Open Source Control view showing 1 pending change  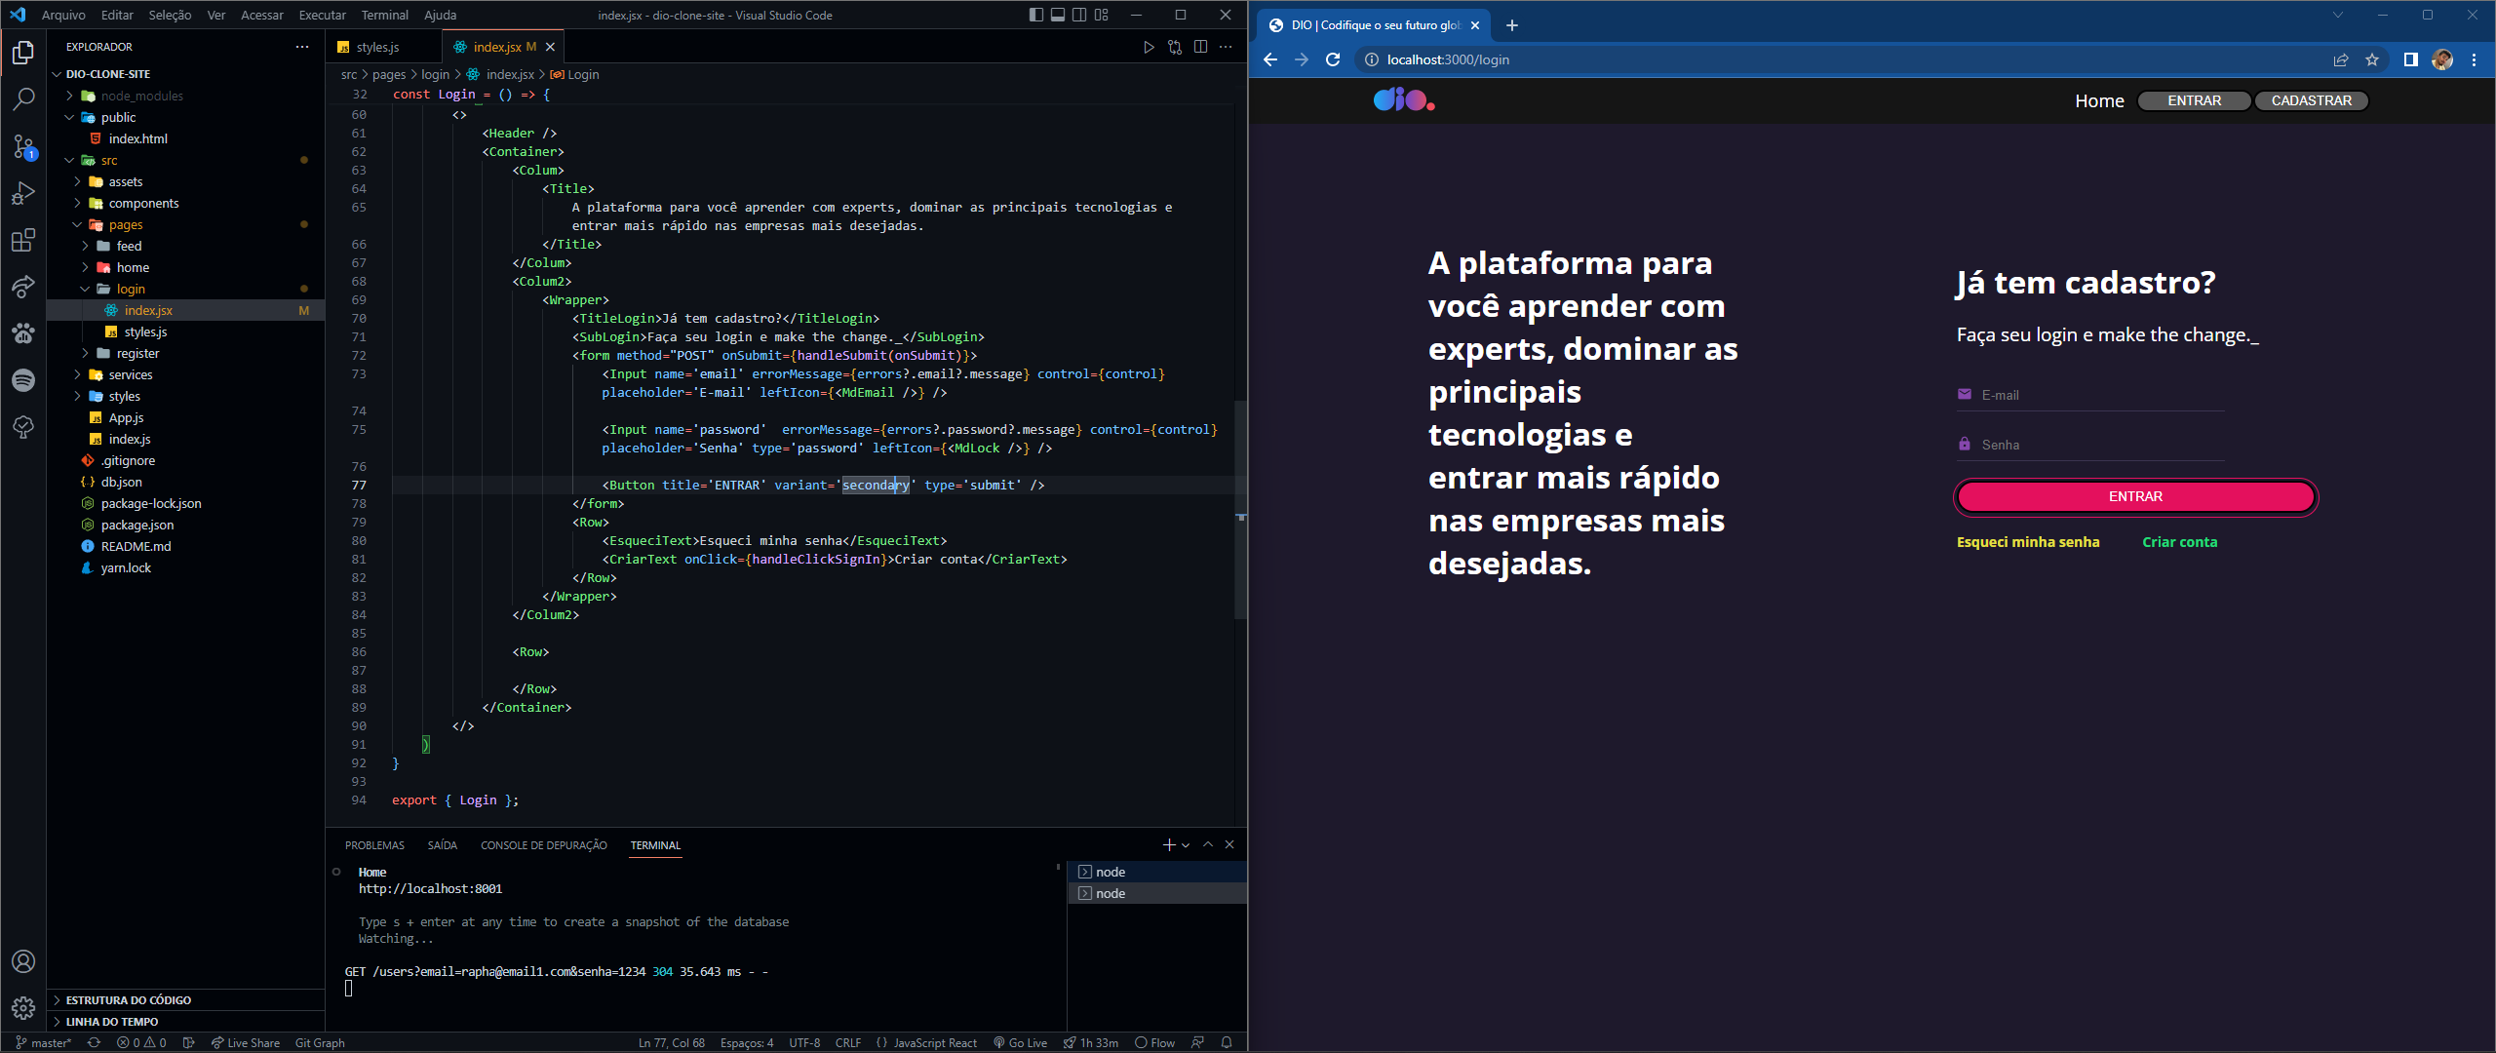click(23, 146)
